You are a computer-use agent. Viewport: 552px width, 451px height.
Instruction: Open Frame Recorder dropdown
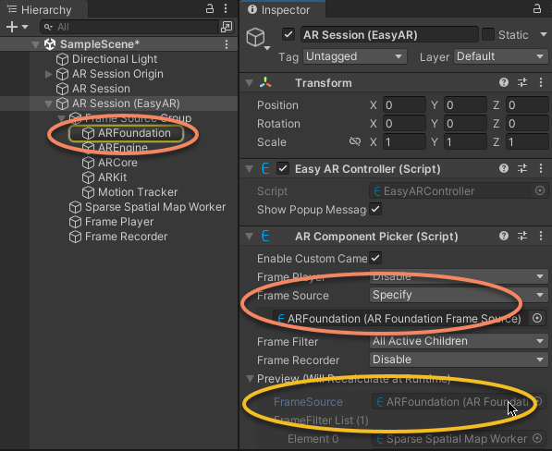[x=459, y=360]
